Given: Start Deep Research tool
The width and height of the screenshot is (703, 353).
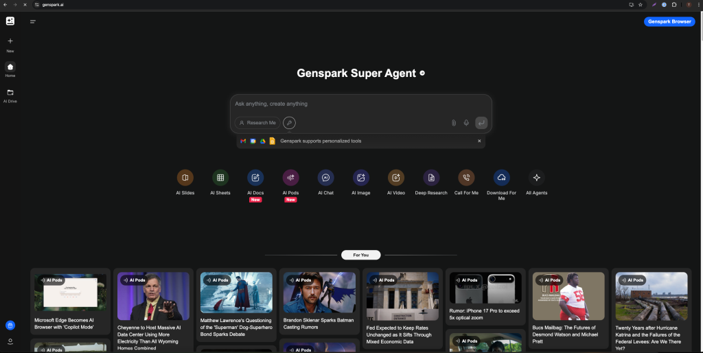Looking at the screenshot, I should click(x=431, y=178).
